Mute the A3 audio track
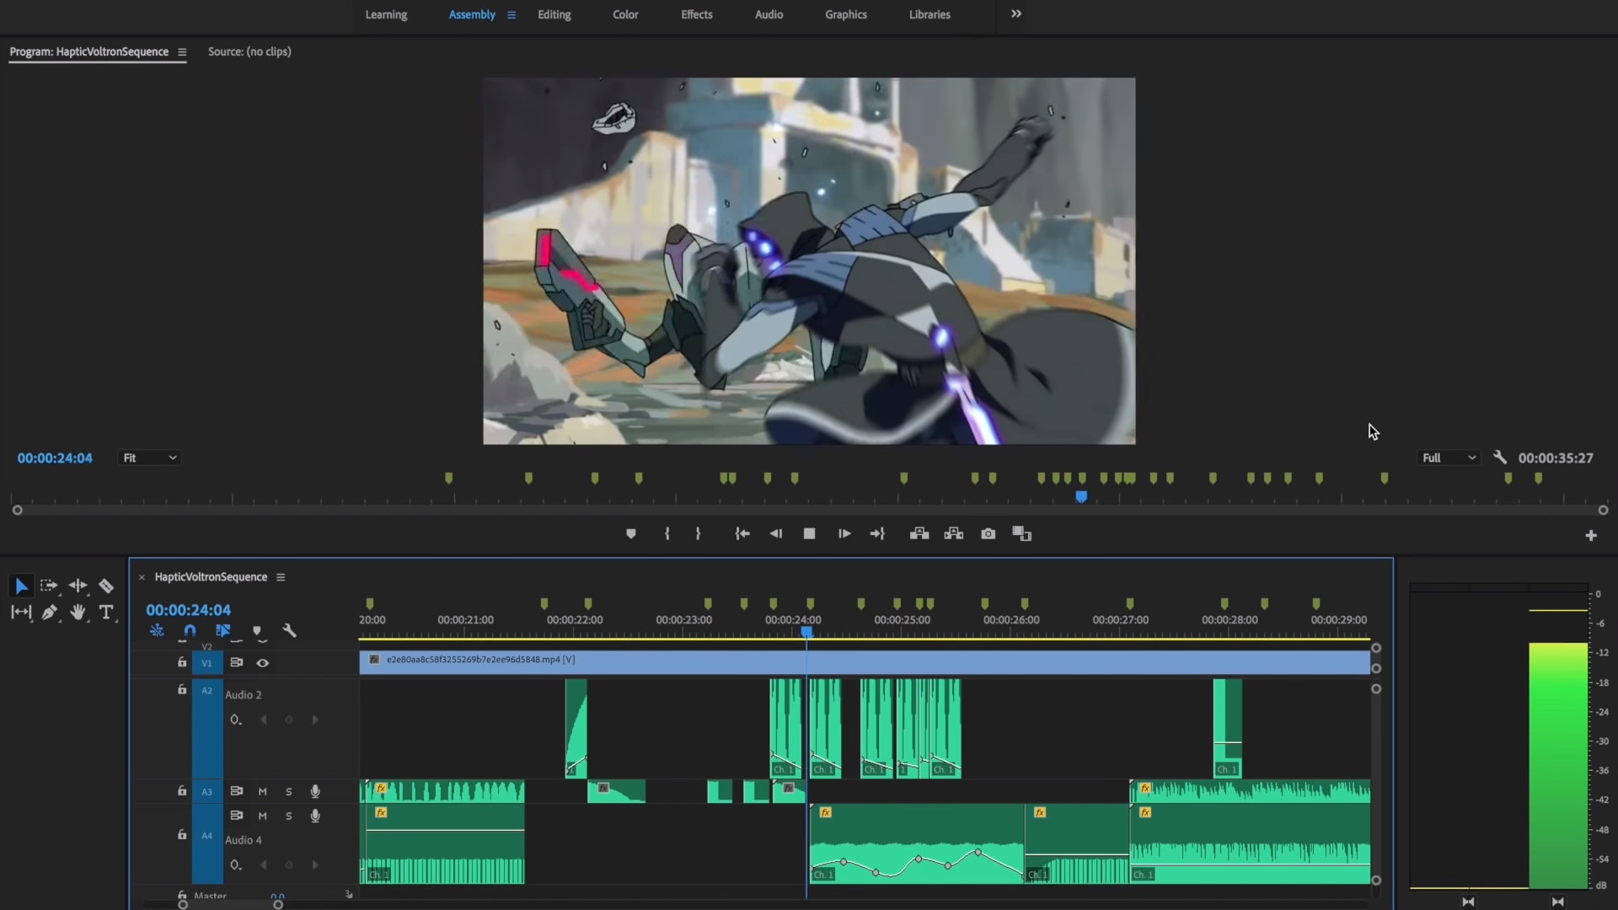This screenshot has height=910, width=1618. point(262,792)
